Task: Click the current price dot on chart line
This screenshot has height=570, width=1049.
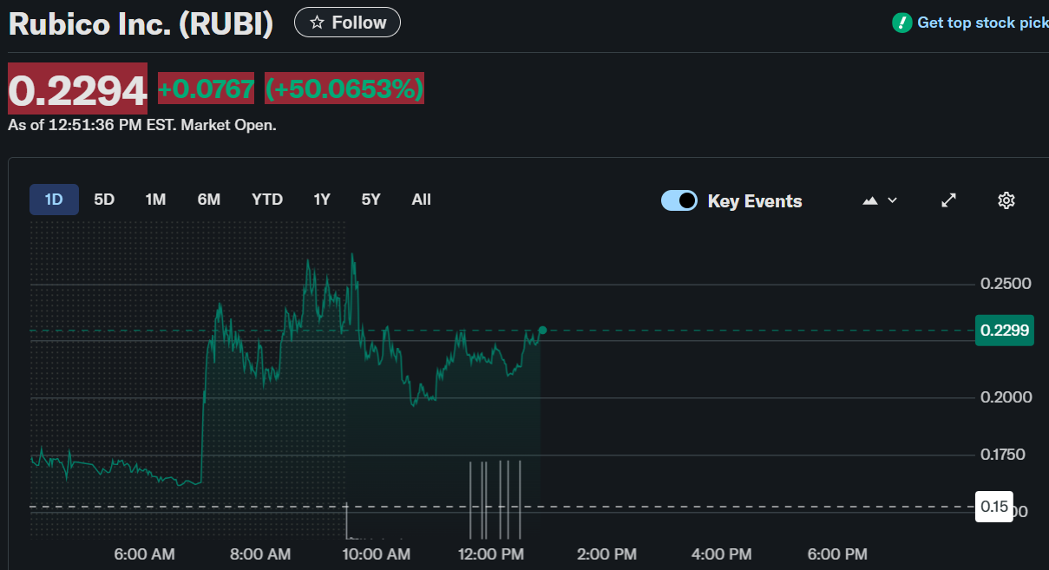Action: [542, 330]
